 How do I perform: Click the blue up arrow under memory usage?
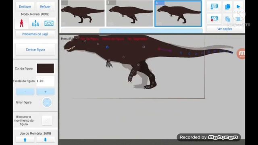pos(25,140)
